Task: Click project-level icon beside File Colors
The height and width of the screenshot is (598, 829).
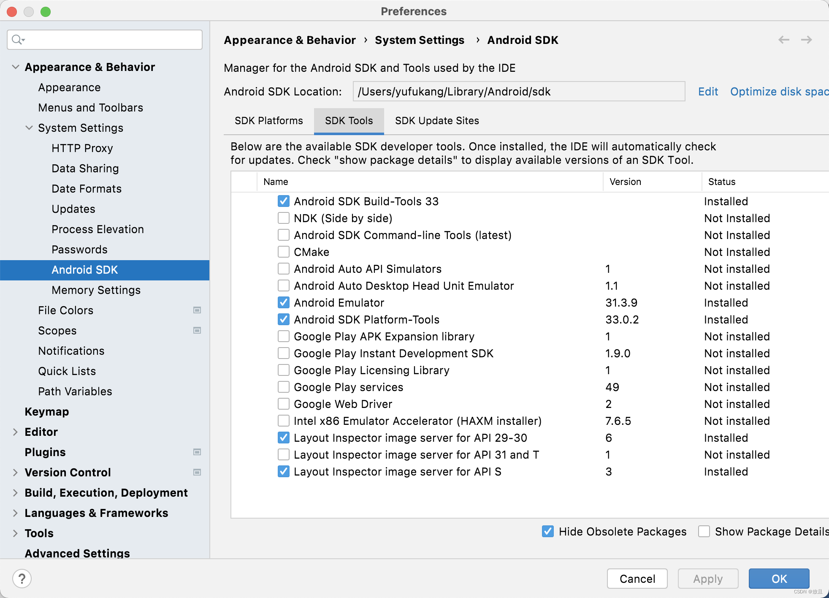Action: click(x=197, y=310)
